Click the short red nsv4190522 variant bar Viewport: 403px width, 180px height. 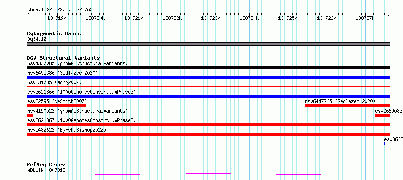[x=30, y=115]
